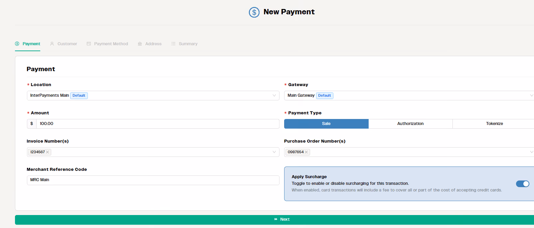Click the Payment tab's dollar icon
Image resolution: width=534 pixels, height=228 pixels.
click(x=17, y=44)
